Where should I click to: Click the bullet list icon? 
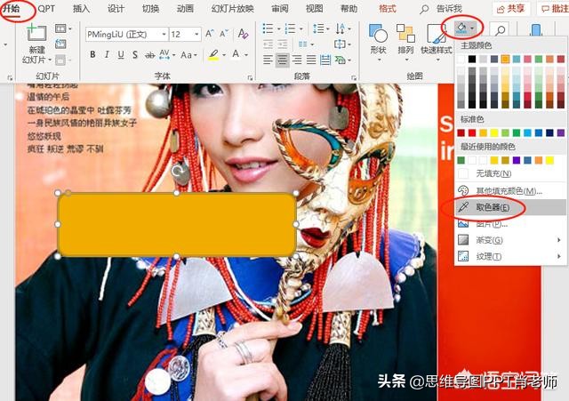pos(268,28)
